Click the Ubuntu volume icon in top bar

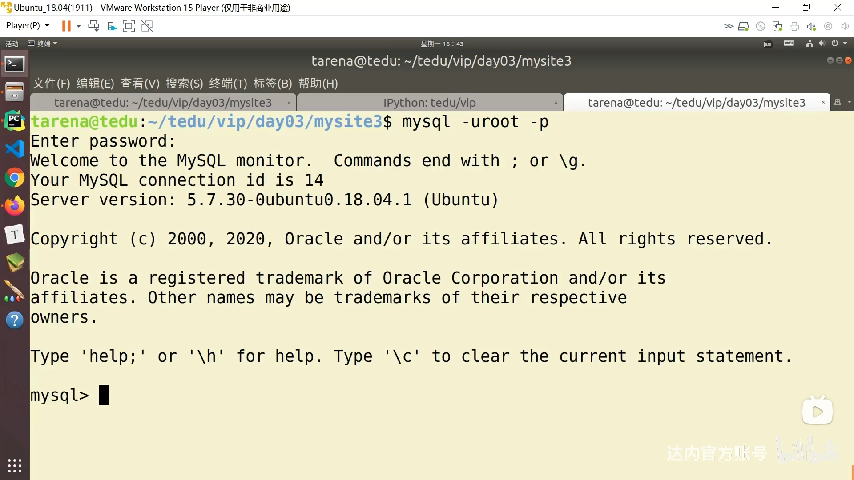tap(822, 44)
